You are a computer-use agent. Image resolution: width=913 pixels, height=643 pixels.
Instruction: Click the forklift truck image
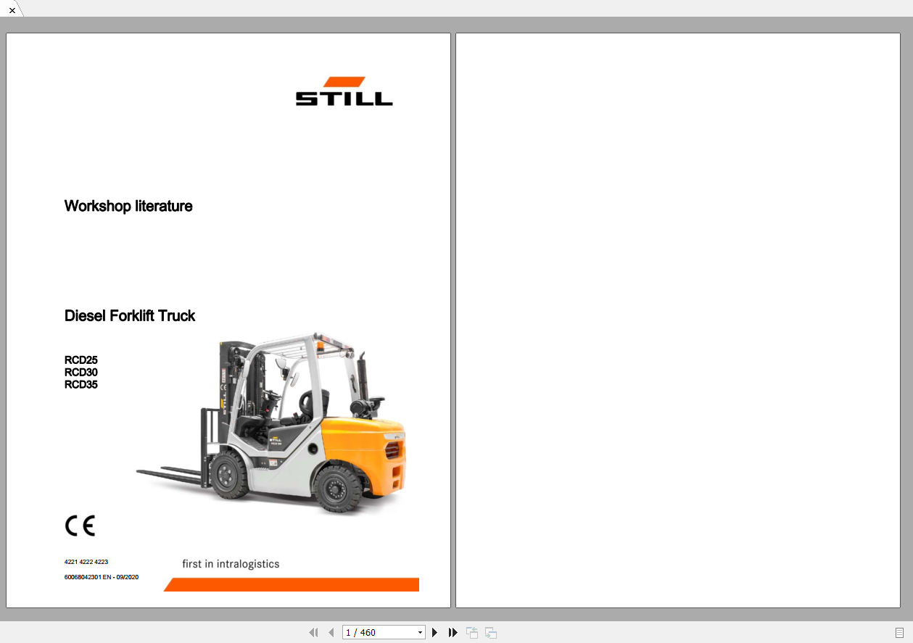coord(272,423)
